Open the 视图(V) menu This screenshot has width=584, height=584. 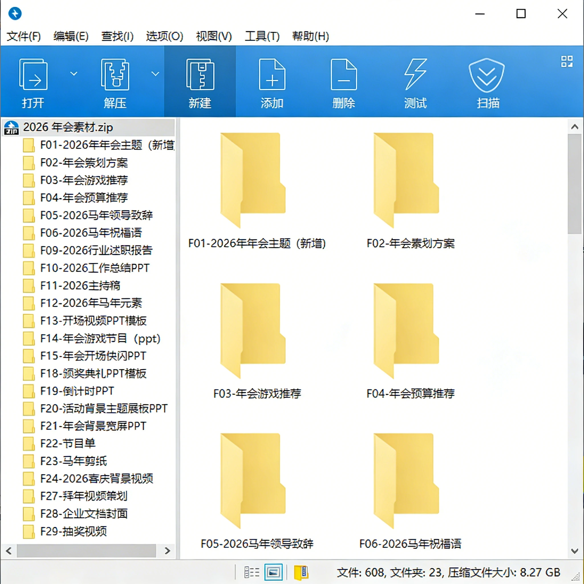[213, 36]
